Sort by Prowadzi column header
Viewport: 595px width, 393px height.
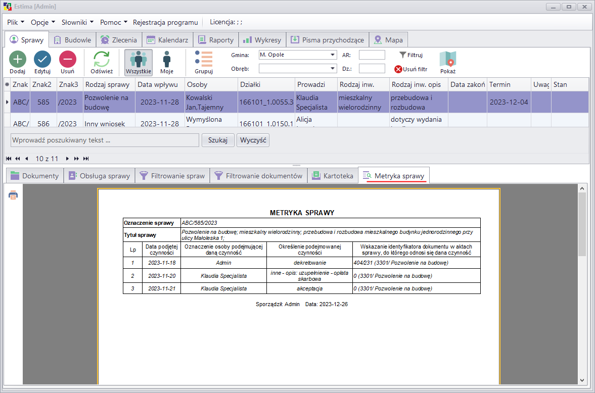pyautogui.click(x=316, y=84)
